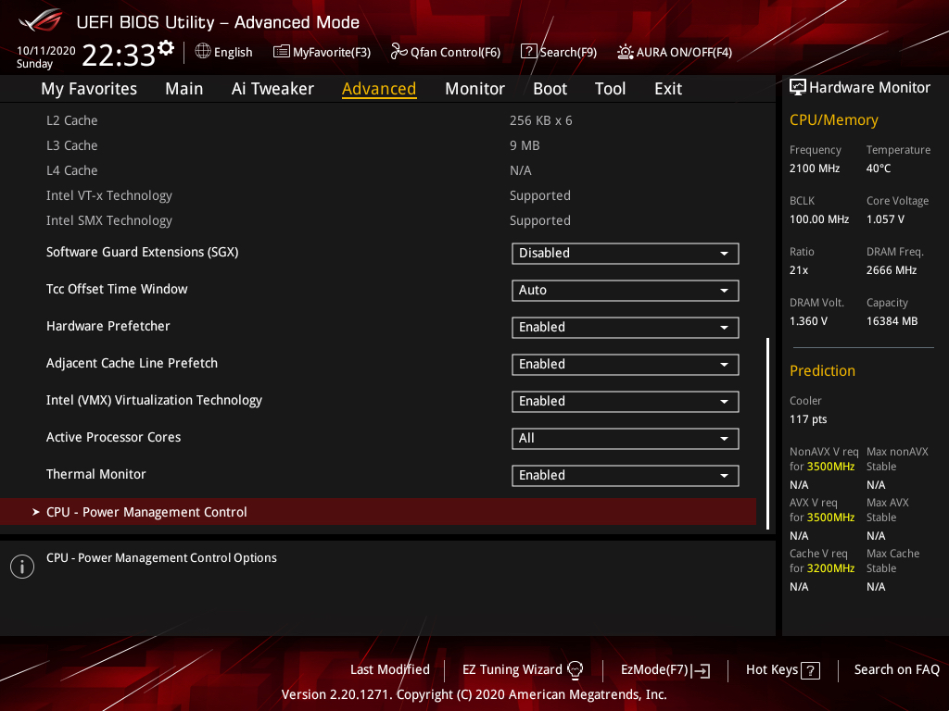Click CPU - Power Management Control Options help text

(x=161, y=557)
